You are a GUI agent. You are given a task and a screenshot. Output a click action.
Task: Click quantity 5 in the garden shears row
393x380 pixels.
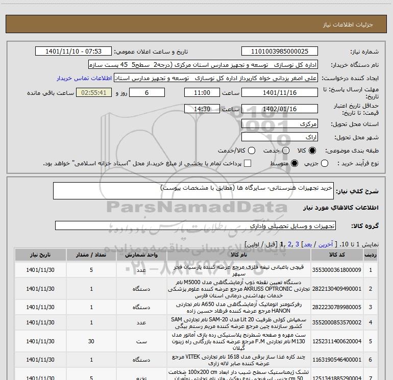(x=91, y=270)
